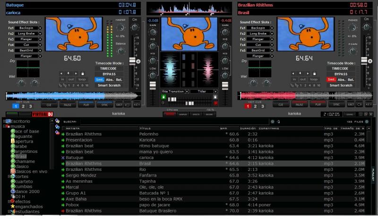Screen dimensions: 378x219
Task: Open right Fx3 Flanger dropdown arrow
Action: point(272,39)
